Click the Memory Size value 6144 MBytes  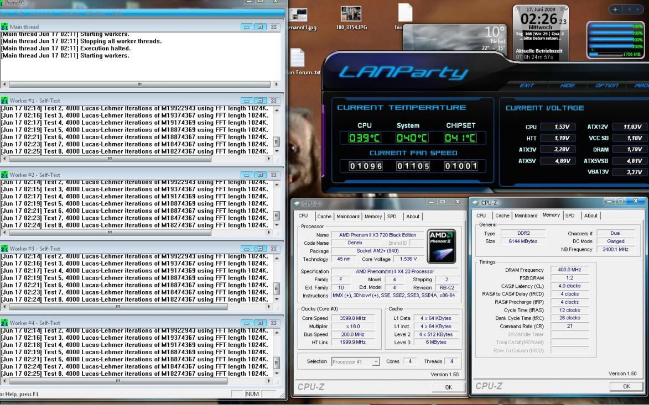[523, 241]
